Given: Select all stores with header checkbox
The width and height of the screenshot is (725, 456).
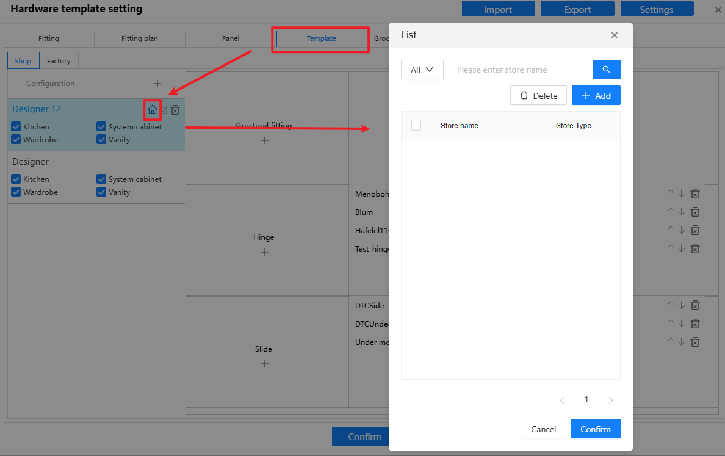Looking at the screenshot, I should pos(416,126).
